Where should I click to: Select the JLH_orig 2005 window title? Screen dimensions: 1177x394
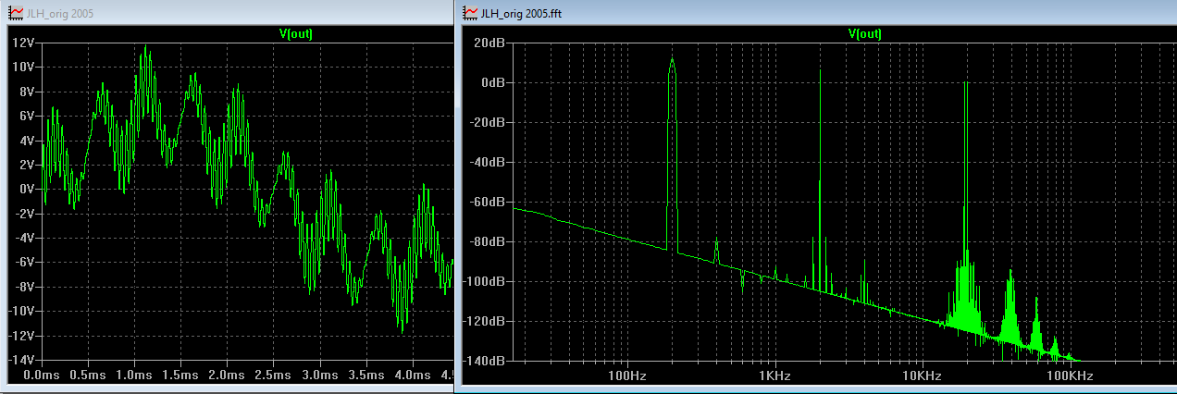60,13
